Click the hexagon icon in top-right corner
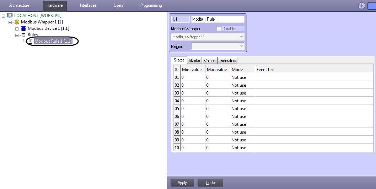 coord(361,6)
